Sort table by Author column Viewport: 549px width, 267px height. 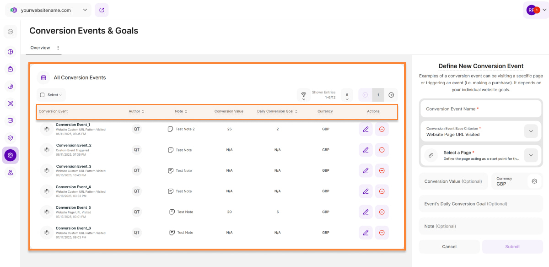coord(136,111)
